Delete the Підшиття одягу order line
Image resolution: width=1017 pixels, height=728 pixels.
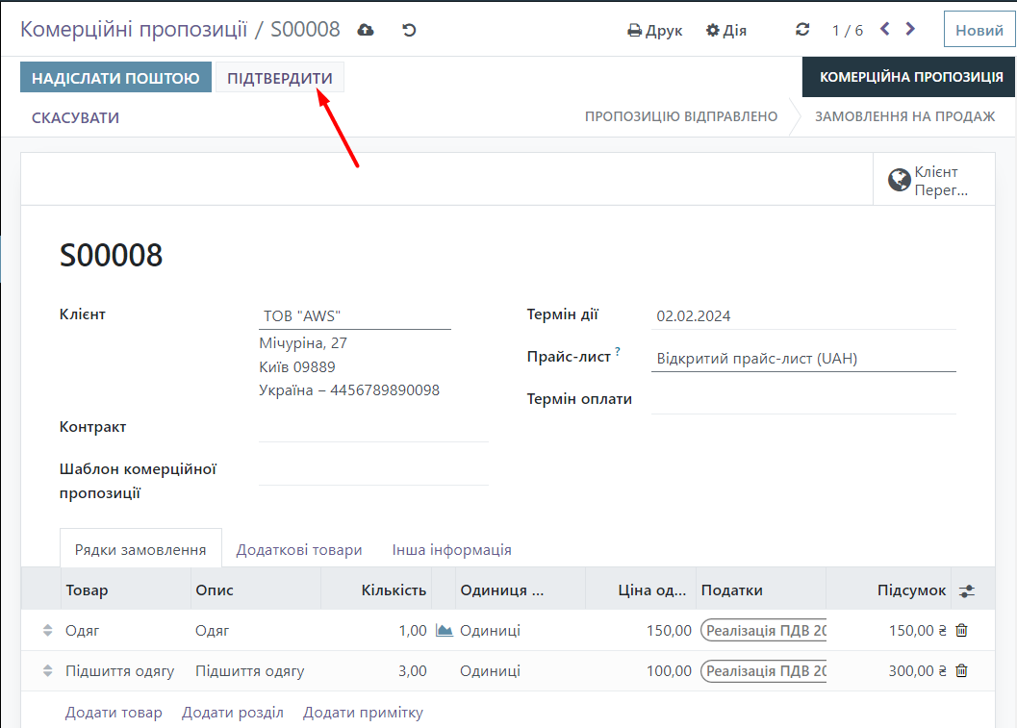(961, 671)
